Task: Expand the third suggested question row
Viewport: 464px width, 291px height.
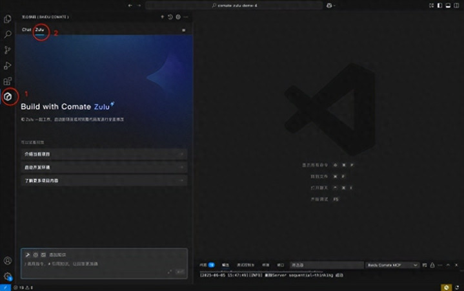Action: [104, 180]
